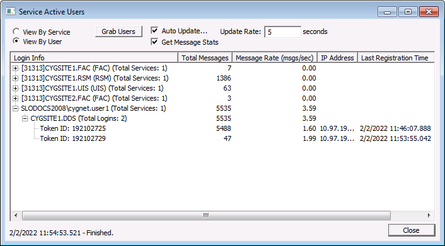Collapse the CYGSITE1.DDS node
This screenshot has width=445, height=246.
(x=25, y=118)
